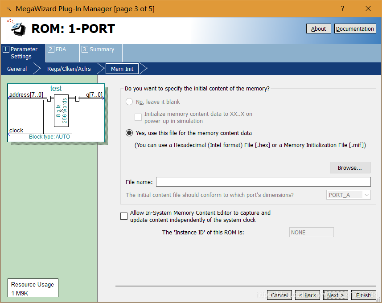Select 'Yes, use this file' radio option
Screen dimensions: 382x303
(129, 133)
